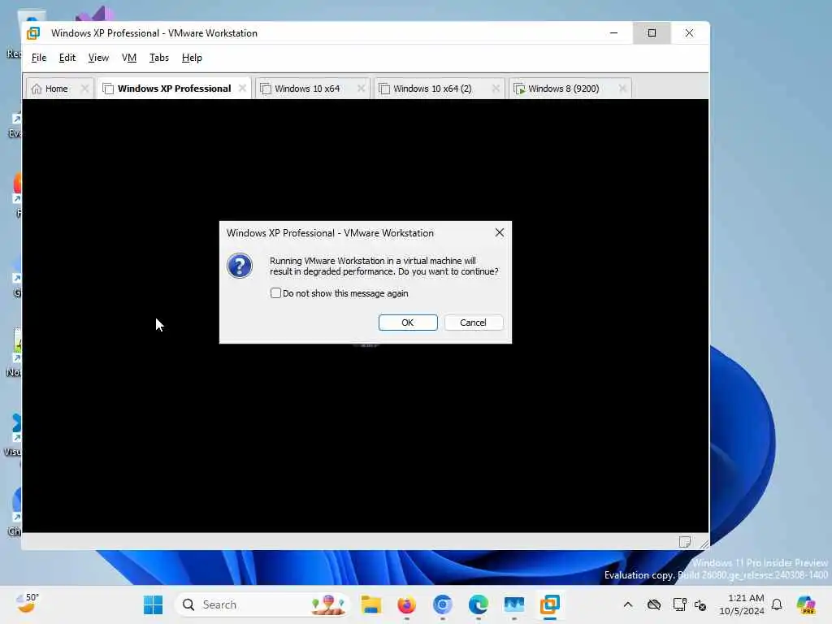This screenshot has height=624, width=832.
Task: Open Copilot preview icon in taskbar
Action: [806, 604]
